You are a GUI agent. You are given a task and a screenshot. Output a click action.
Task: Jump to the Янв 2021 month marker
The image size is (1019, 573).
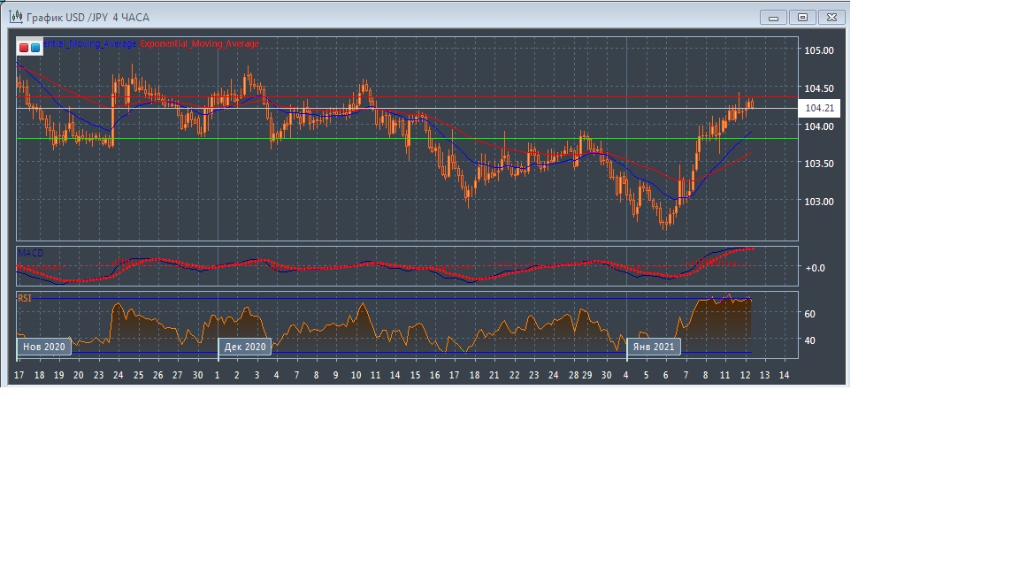pyautogui.click(x=655, y=347)
